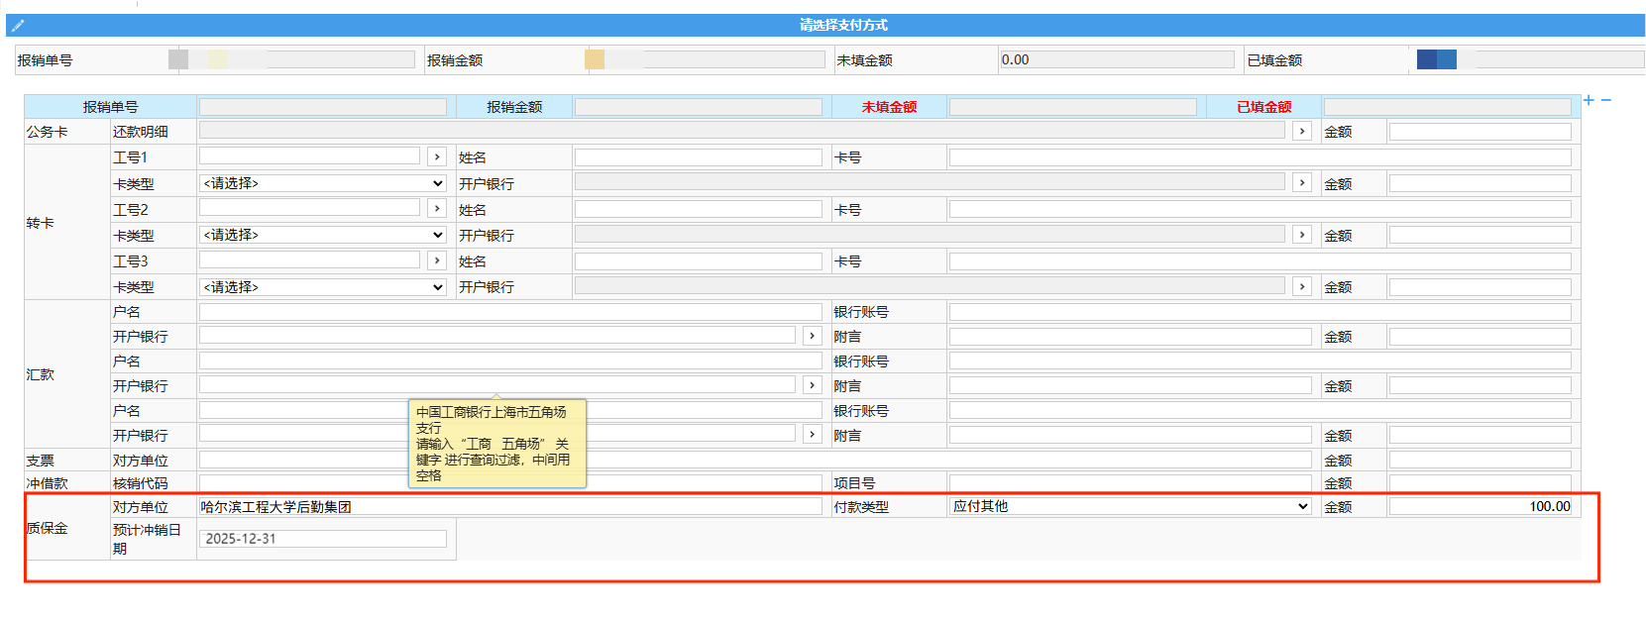This screenshot has width=1646, height=620.
Task: Open the 付款类型 dropdown showing 应付其他
Action: (x=1130, y=506)
